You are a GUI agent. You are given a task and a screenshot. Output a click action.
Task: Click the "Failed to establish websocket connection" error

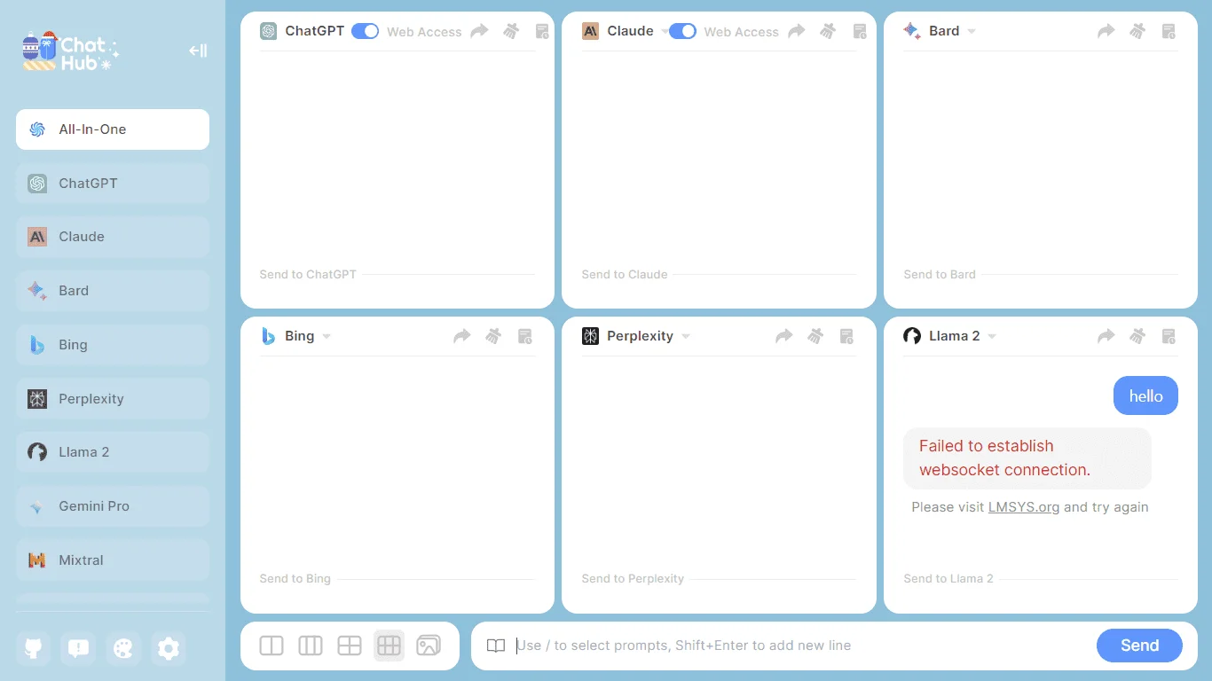point(1027,458)
